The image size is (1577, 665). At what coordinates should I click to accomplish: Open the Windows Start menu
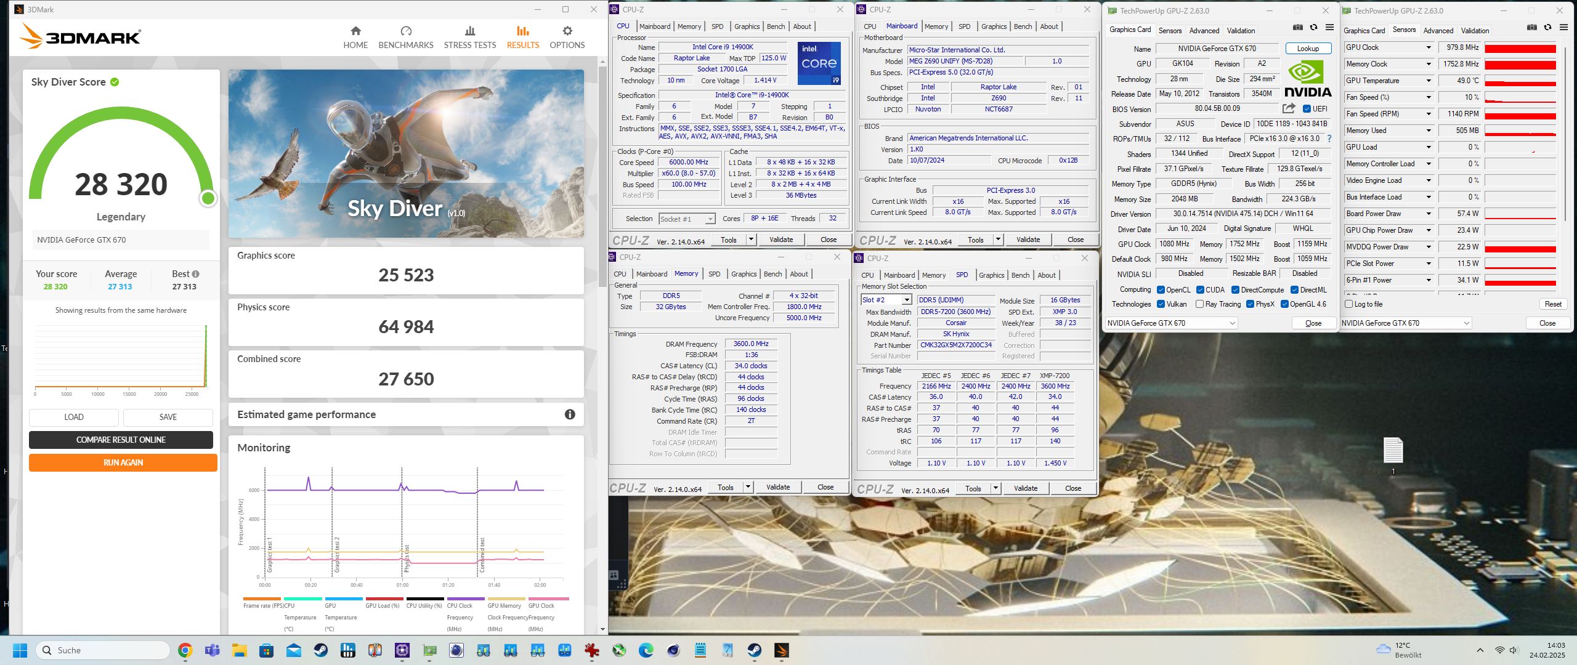click(x=20, y=650)
